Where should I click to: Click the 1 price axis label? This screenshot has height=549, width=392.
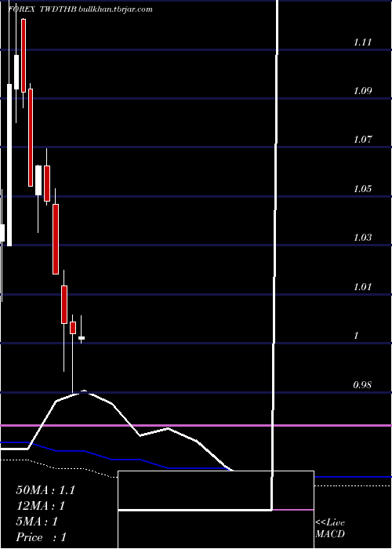[x=356, y=336]
